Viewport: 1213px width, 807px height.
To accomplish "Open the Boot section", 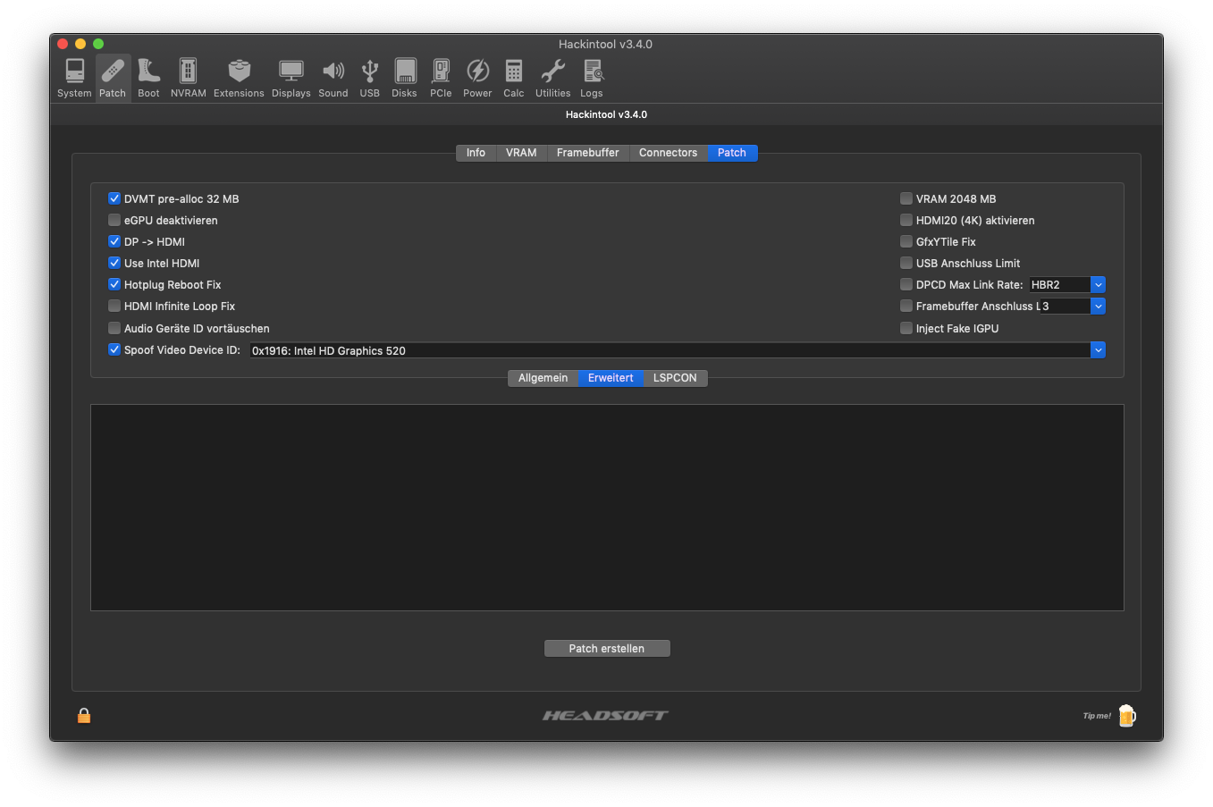I will tap(148, 78).
